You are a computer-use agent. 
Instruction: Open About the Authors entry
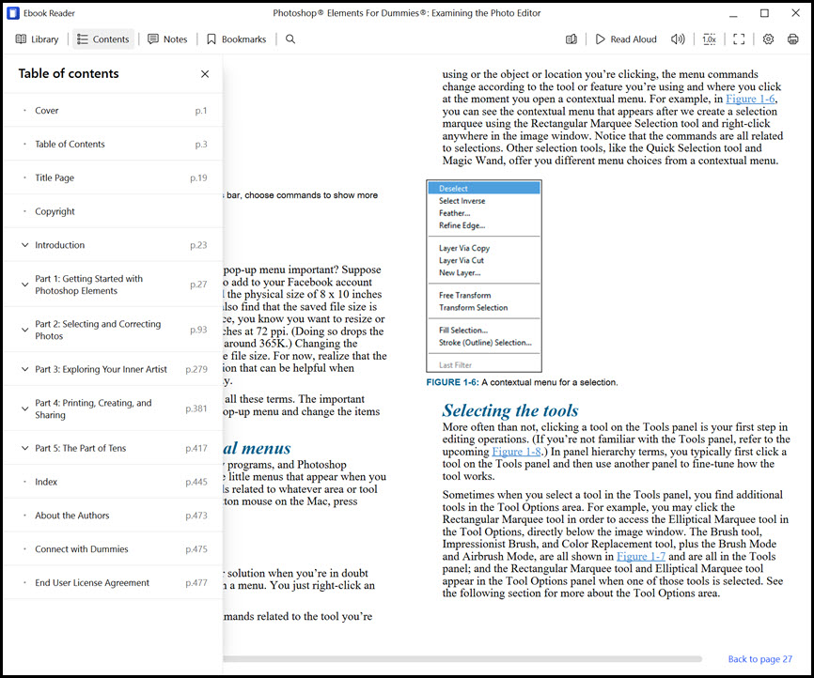coord(113,516)
